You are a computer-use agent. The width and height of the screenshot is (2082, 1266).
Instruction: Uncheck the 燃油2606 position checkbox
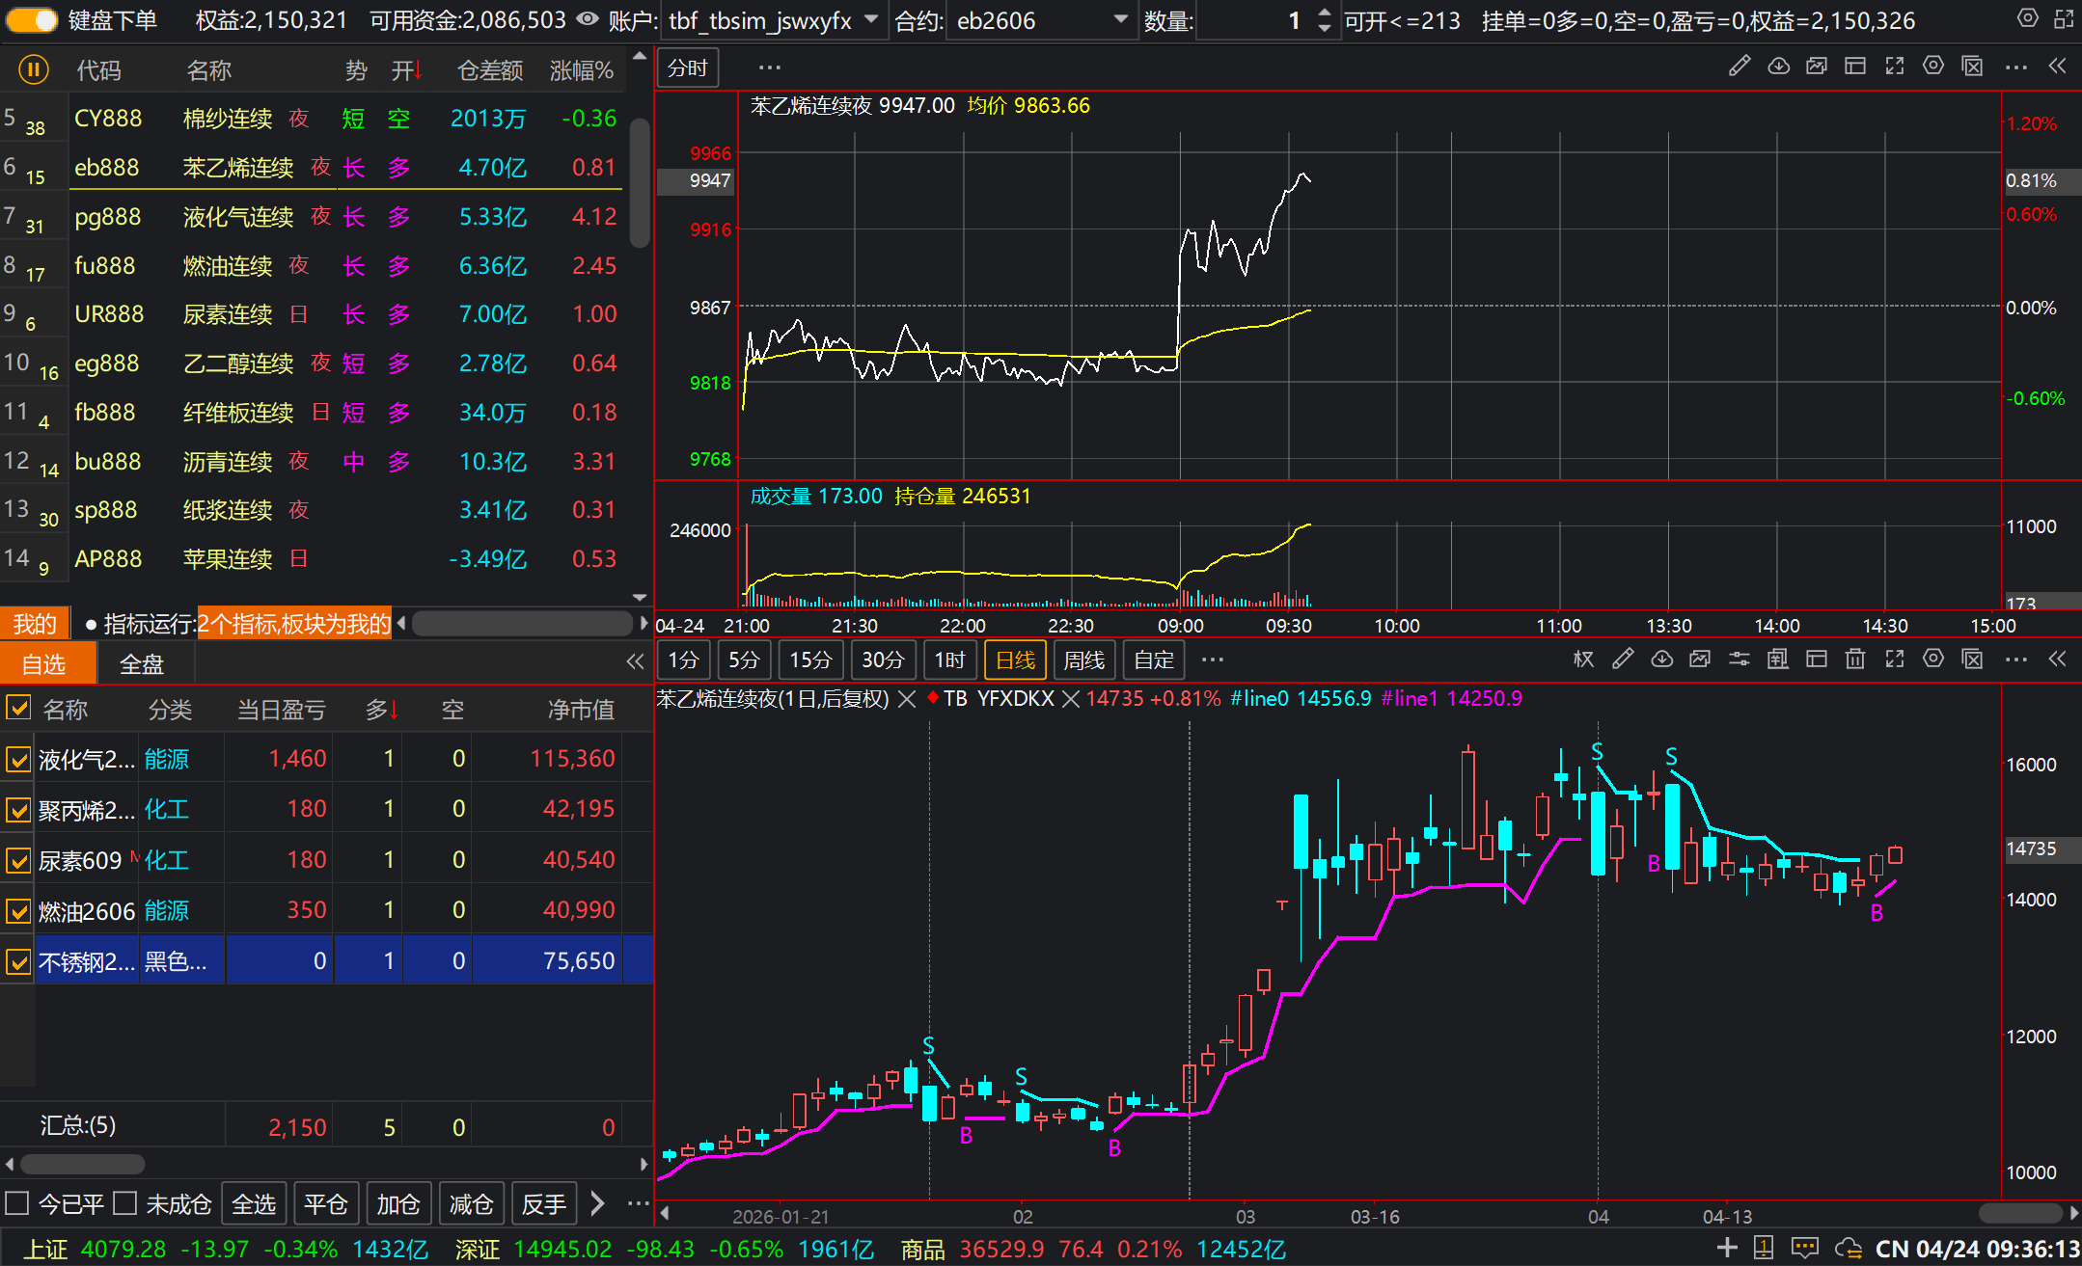pos(17,910)
